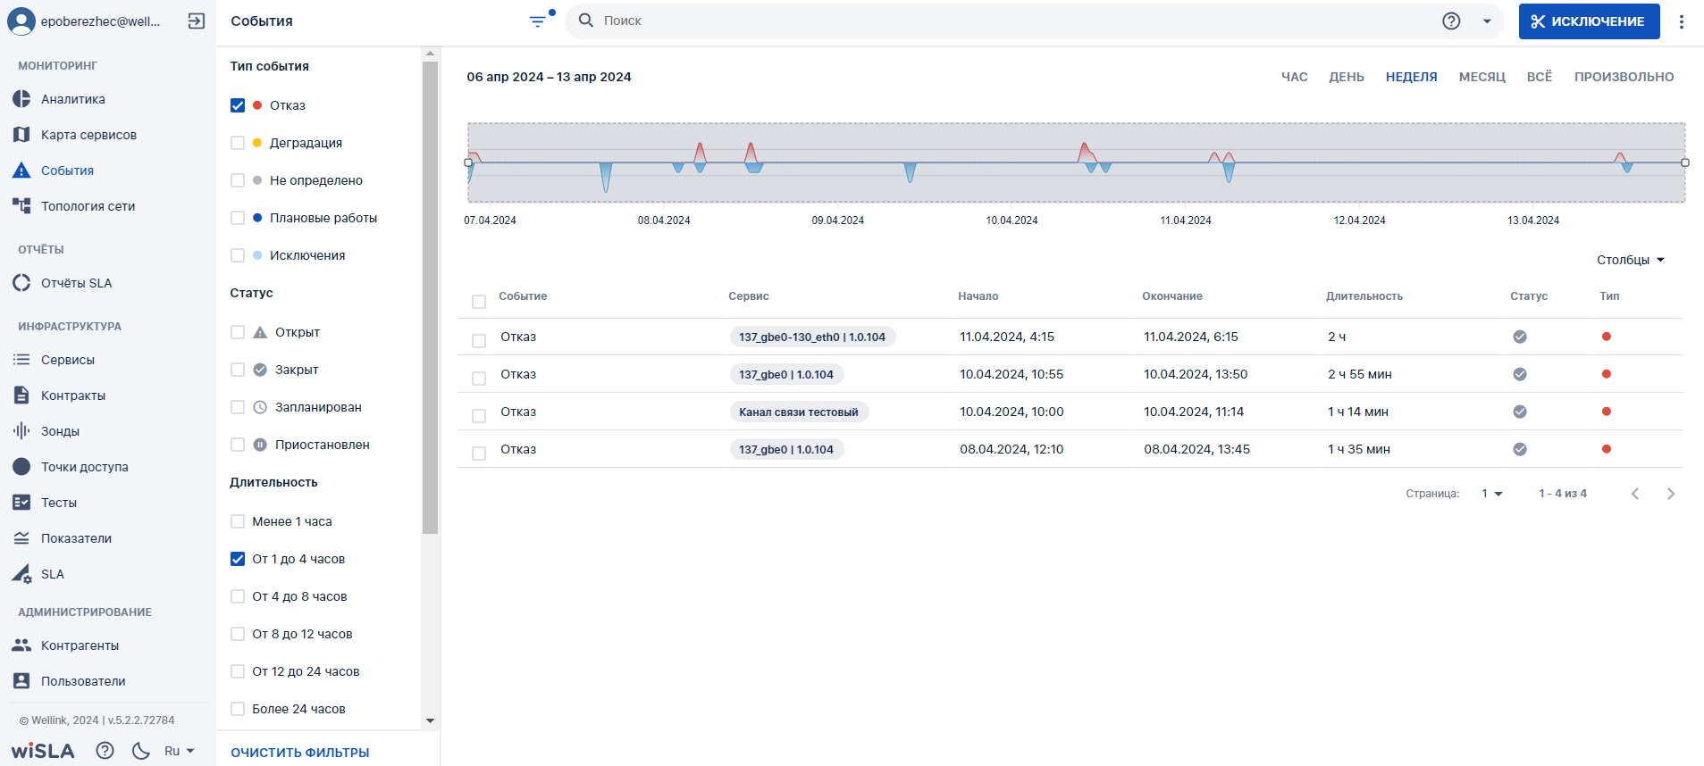Open the Столбцы columns dropdown
Viewport: 1704px width, 766px height.
(x=1630, y=260)
